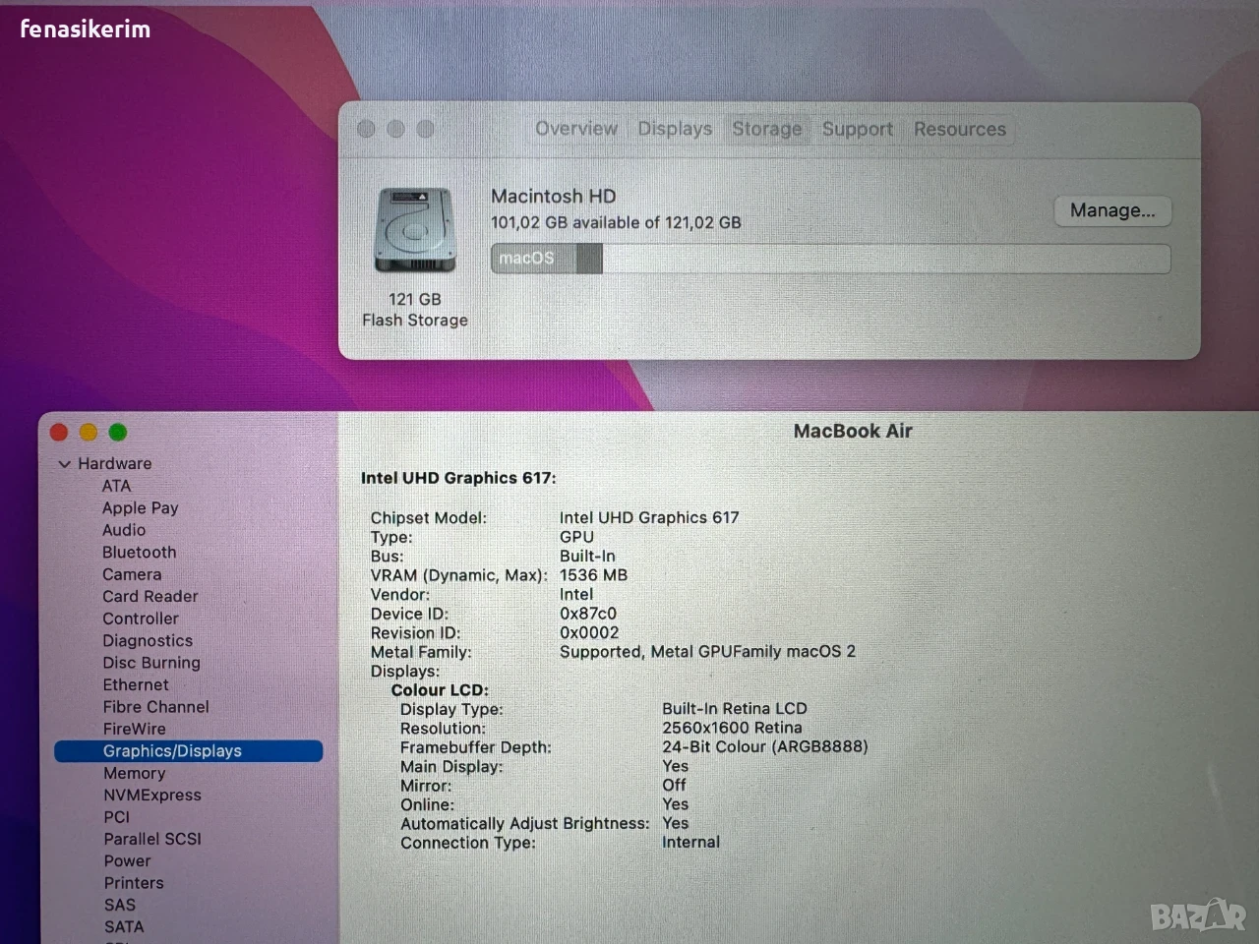The height and width of the screenshot is (944, 1259).
Task: Go to the Support tab
Action: coord(858,129)
